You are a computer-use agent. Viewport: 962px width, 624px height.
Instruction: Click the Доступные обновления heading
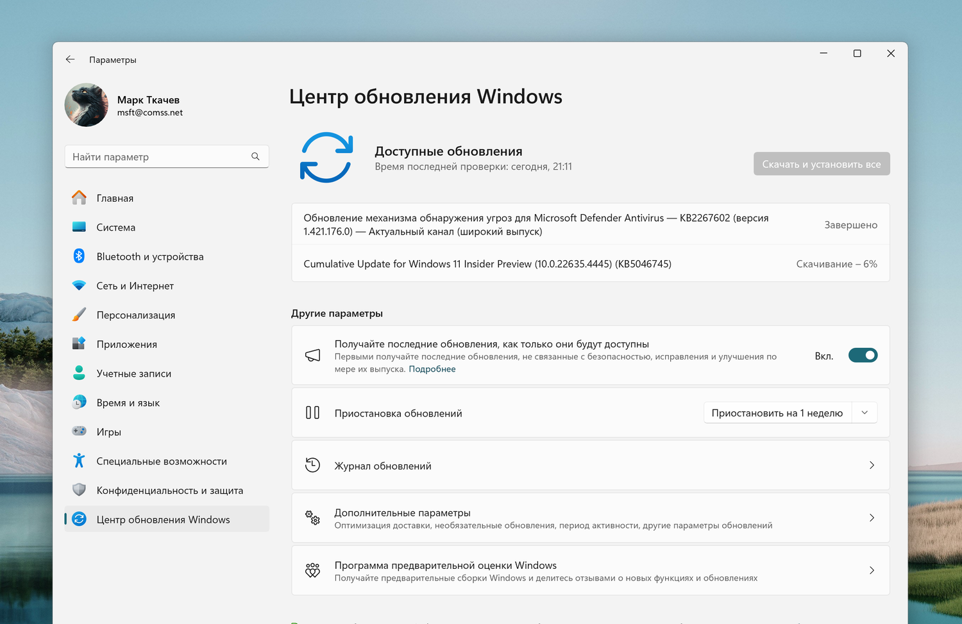(448, 151)
